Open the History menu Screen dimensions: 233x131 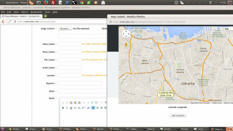[25, 12]
